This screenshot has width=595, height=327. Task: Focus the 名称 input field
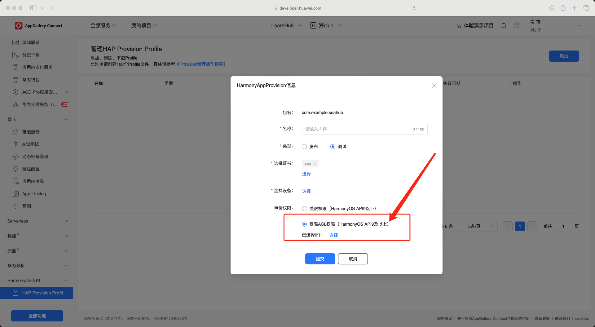click(365, 129)
